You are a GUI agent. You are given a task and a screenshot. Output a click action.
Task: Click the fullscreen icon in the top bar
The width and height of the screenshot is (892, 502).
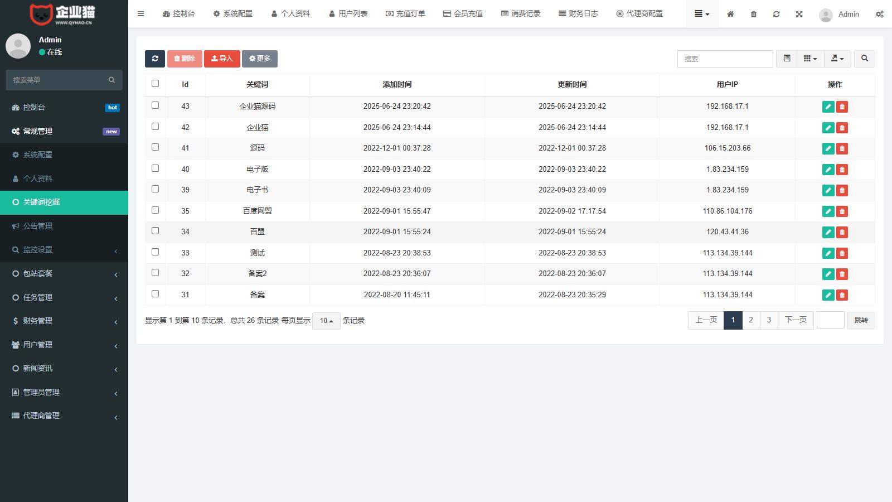[799, 14]
